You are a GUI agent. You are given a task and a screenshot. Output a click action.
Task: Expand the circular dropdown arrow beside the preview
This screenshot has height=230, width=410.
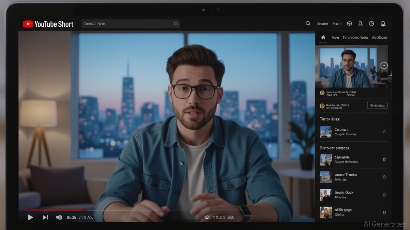[x=384, y=66]
